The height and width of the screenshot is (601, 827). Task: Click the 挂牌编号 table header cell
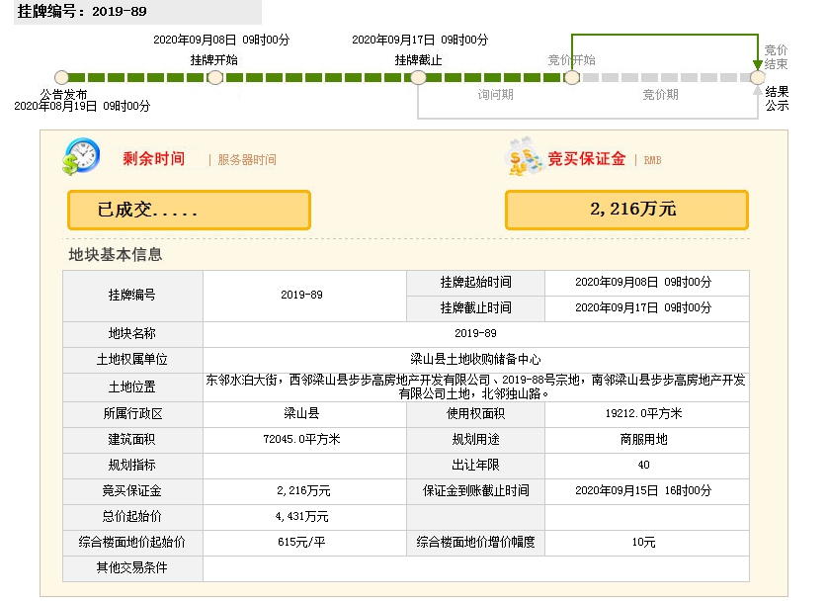coord(132,296)
